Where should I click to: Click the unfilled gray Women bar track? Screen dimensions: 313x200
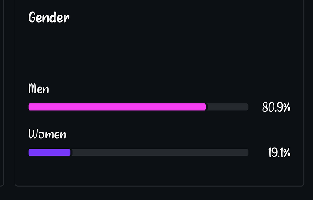tap(159, 152)
